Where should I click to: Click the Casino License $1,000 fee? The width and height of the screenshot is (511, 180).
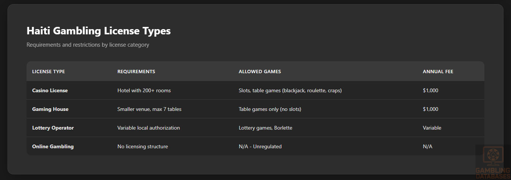pos(430,90)
